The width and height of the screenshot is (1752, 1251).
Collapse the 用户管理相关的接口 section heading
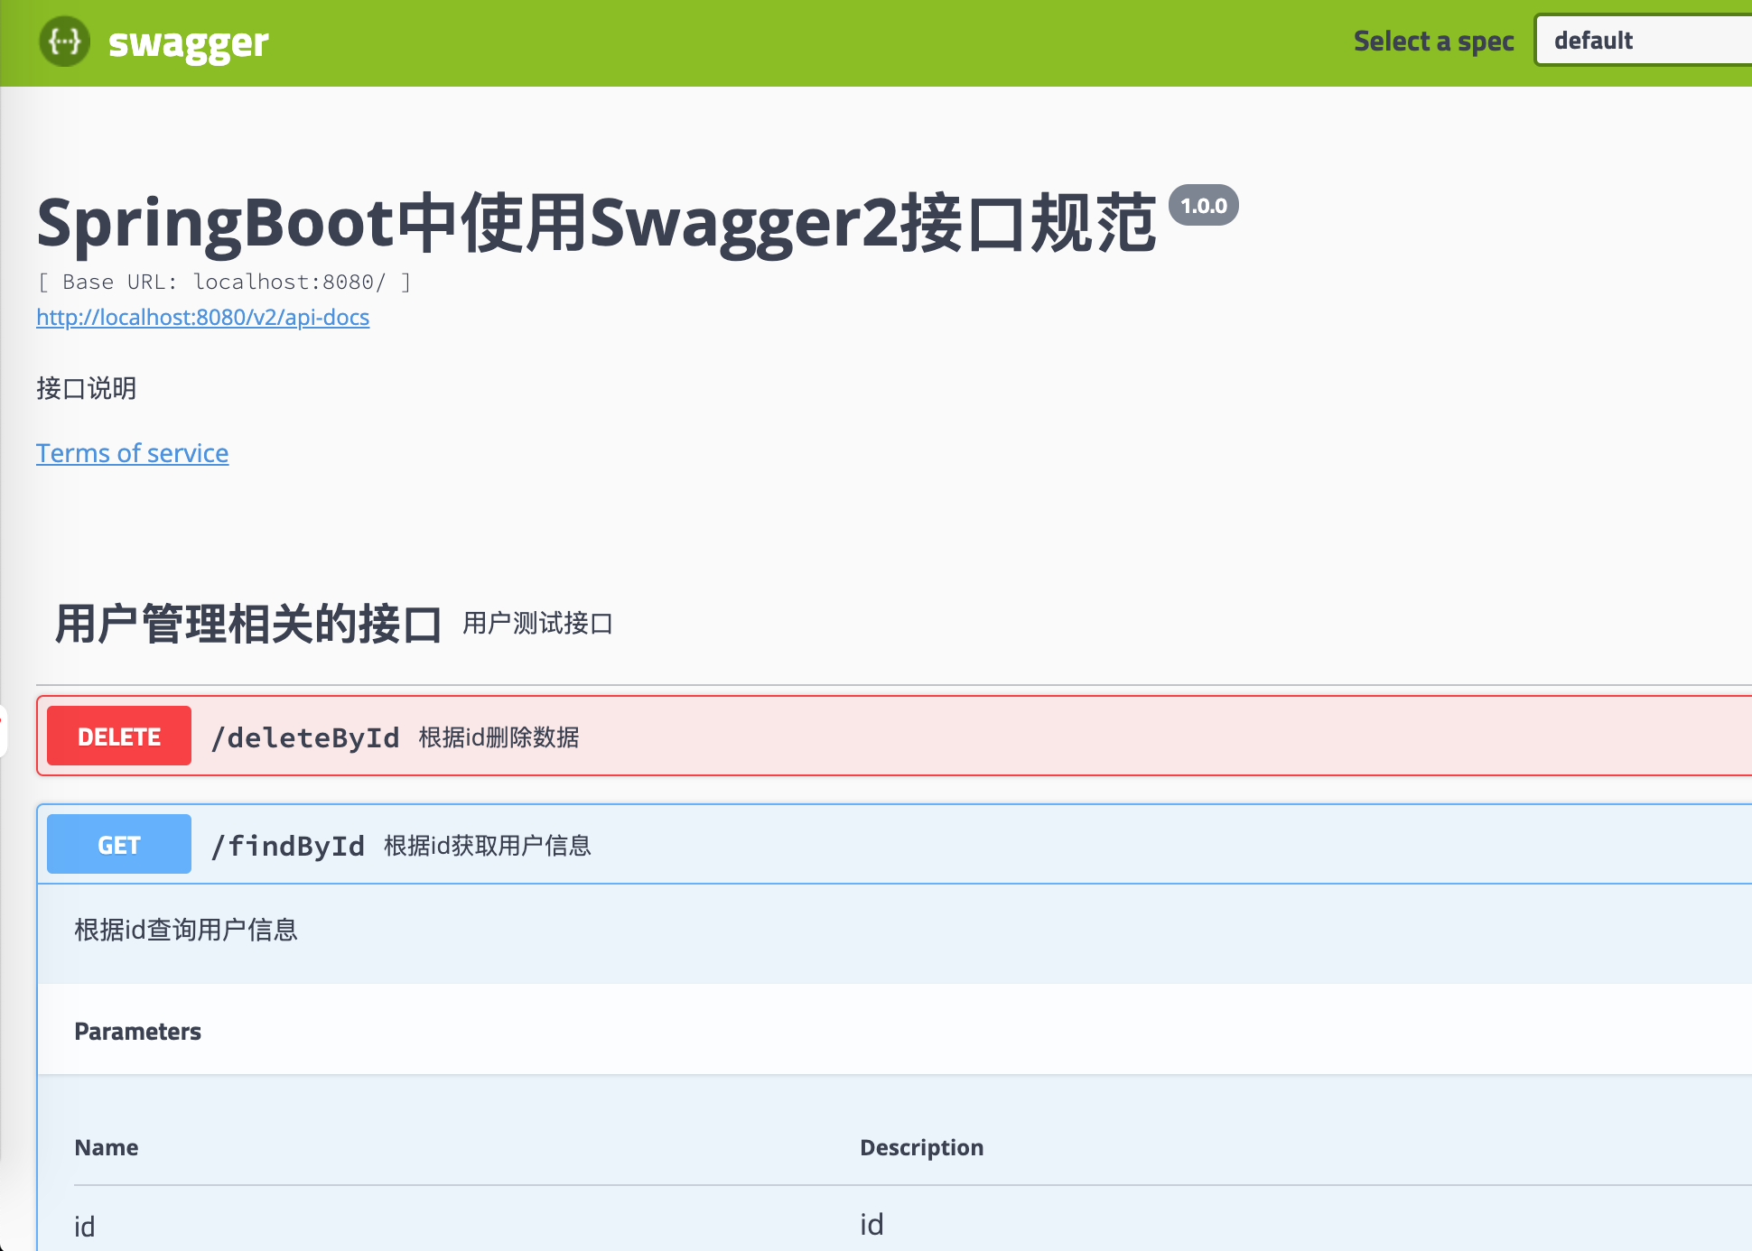point(248,624)
